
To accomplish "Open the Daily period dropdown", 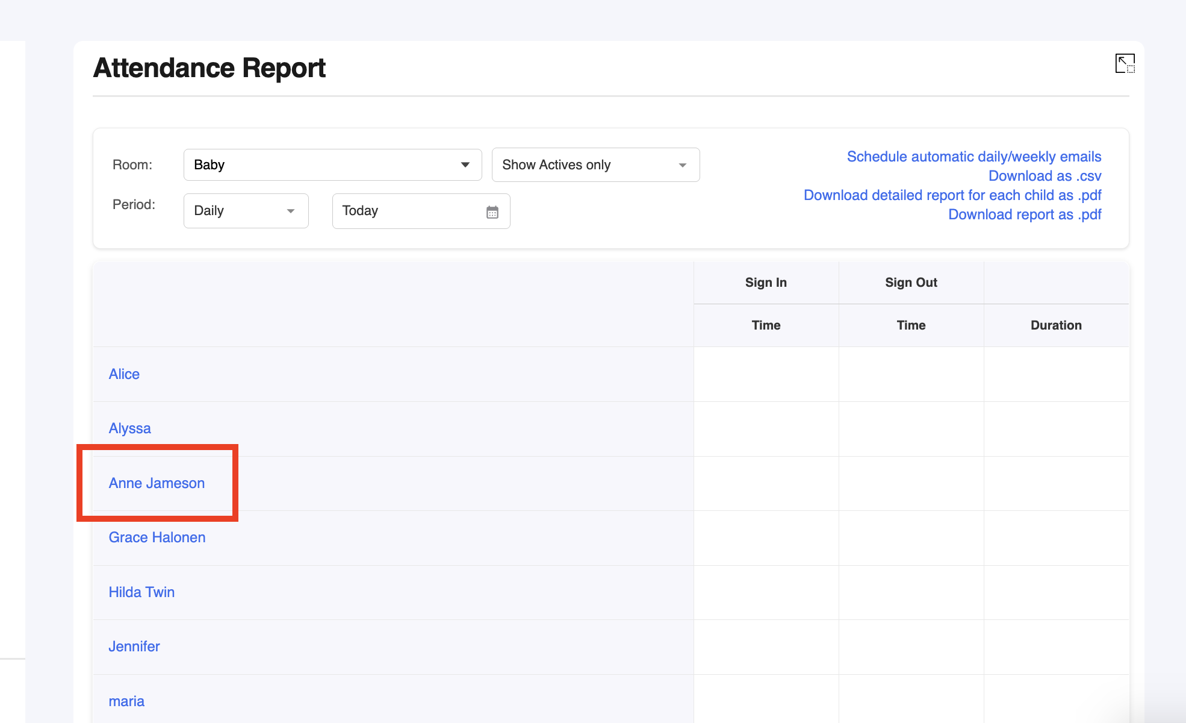I will [246, 211].
